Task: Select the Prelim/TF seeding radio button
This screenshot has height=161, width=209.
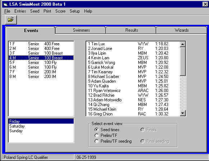Action: pos(113,141)
